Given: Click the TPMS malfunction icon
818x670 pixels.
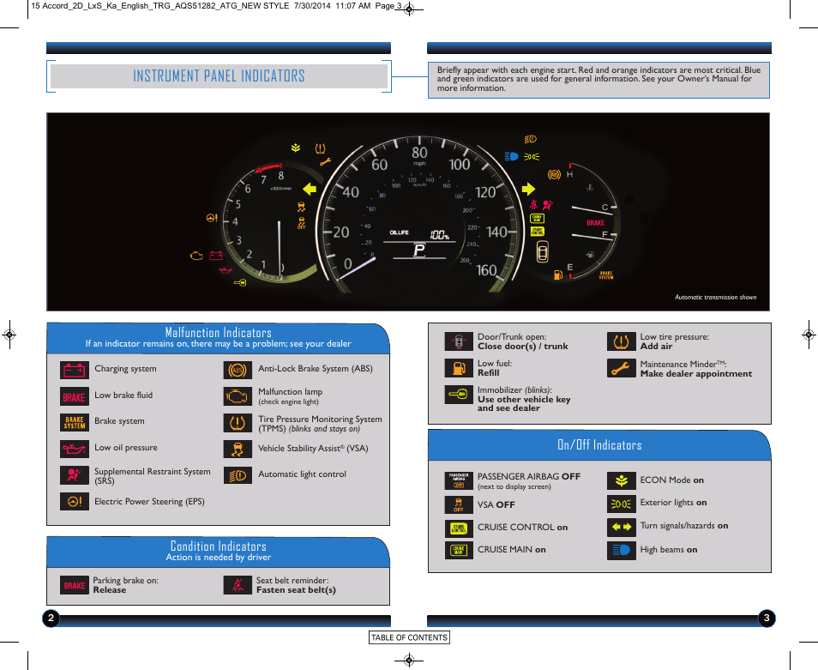Looking at the screenshot, I should 238,423.
